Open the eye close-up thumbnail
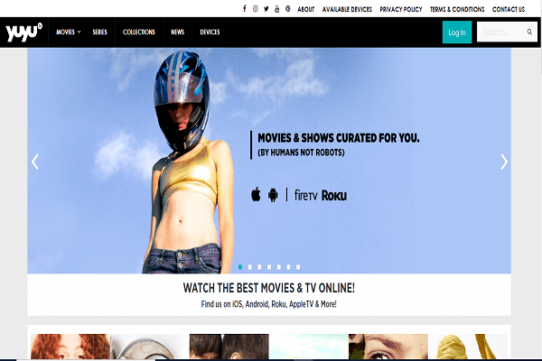Screen dimensions: 542x361 [x=388, y=347]
